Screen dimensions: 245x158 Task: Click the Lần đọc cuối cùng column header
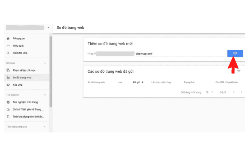(161, 82)
